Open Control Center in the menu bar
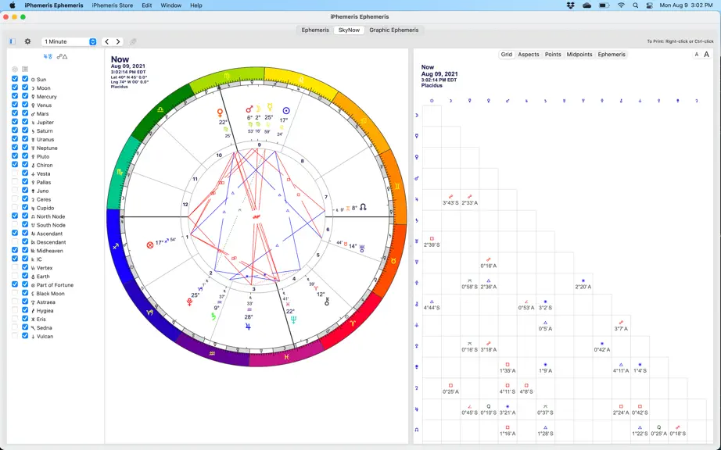 (x=649, y=5)
